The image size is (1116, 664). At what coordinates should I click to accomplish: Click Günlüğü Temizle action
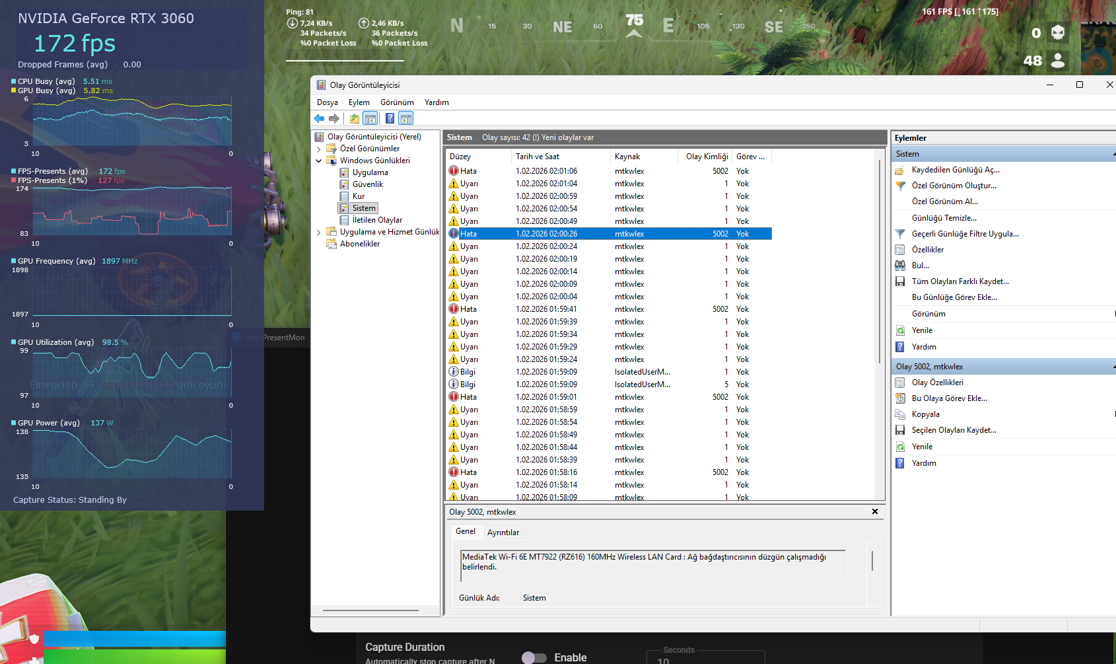[x=944, y=218]
